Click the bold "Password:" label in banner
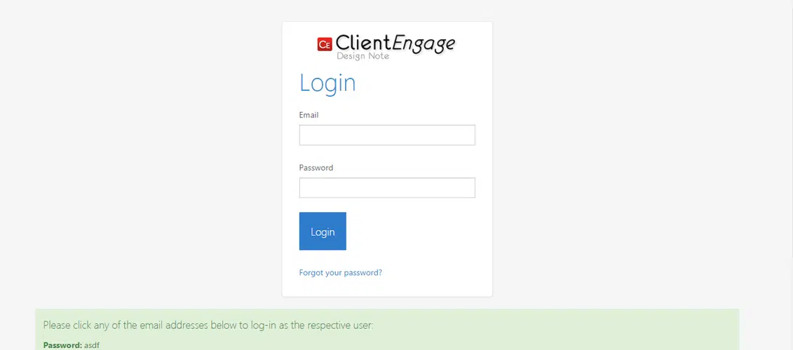The width and height of the screenshot is (793, 350). coord(62,346)
